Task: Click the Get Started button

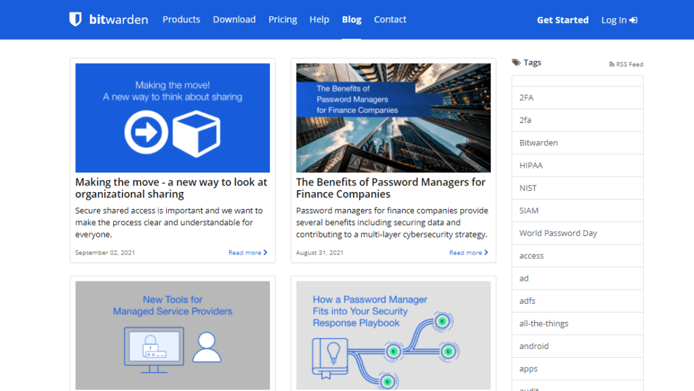Action: tap(563, 20)
